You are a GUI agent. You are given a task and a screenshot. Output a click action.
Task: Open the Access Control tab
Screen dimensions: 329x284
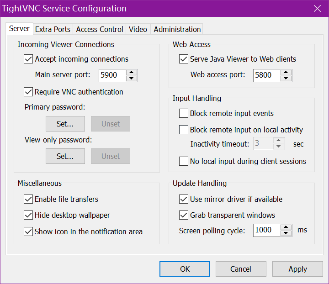pos(100,29)
